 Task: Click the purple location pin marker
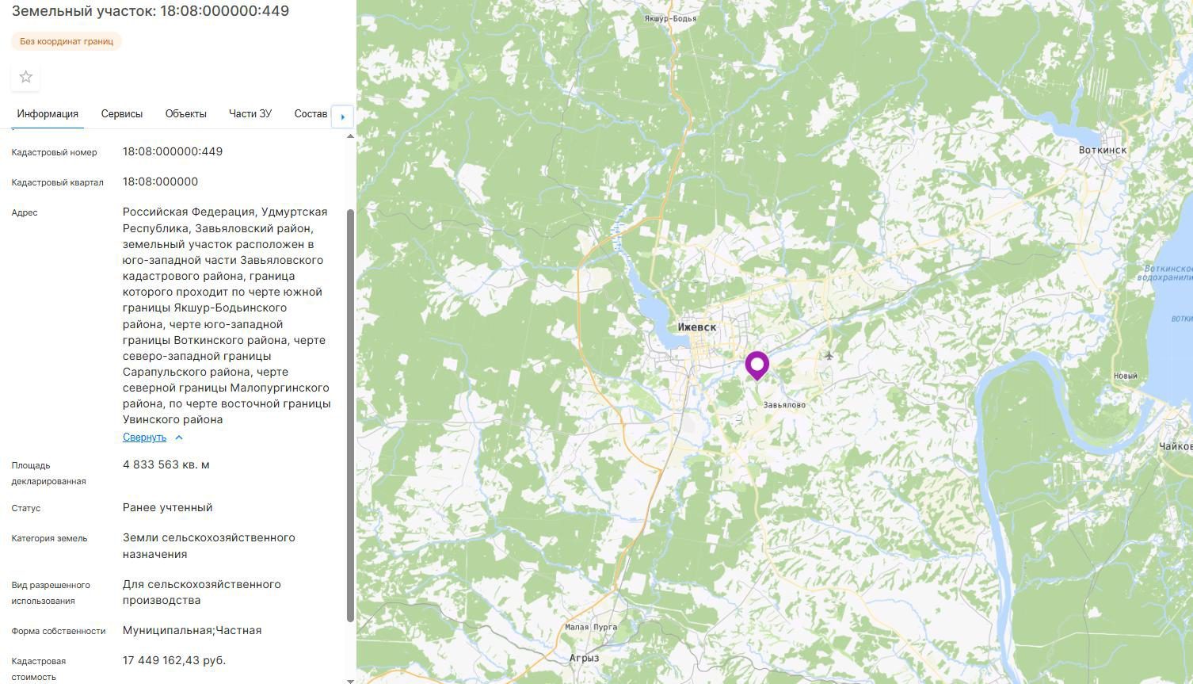pos(757,366)
